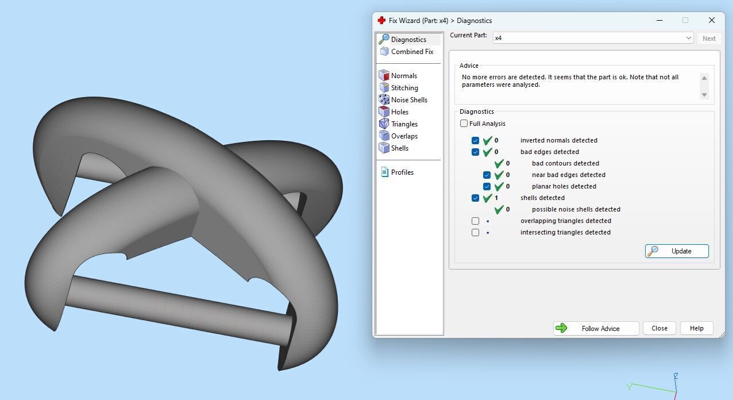This screenshot has height=400, width=733.
Task: Open the Diagnostics page icon
Action: (384, 39)
